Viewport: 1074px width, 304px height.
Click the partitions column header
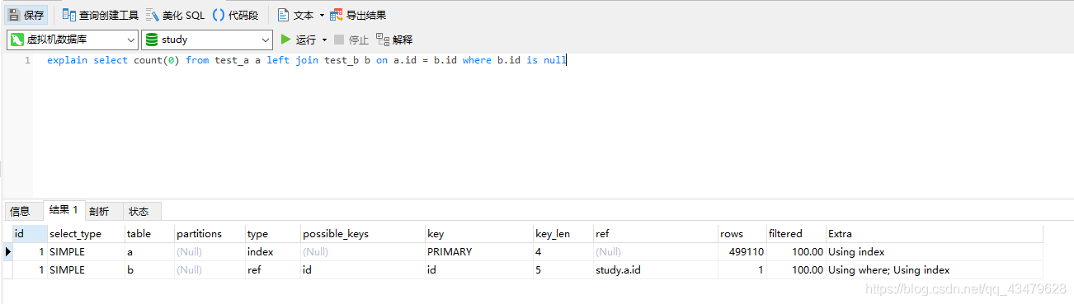pos(210,233)
